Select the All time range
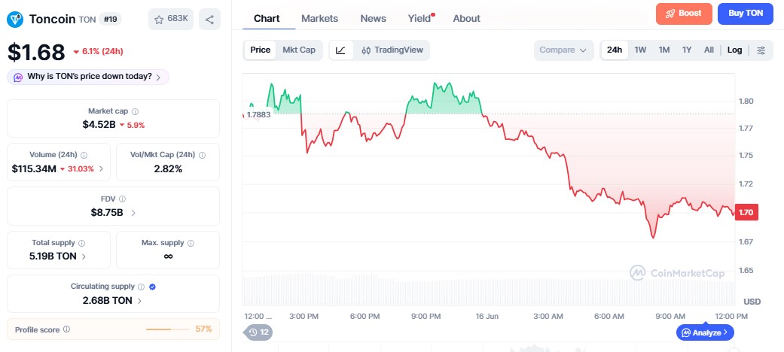 [709, 50]
